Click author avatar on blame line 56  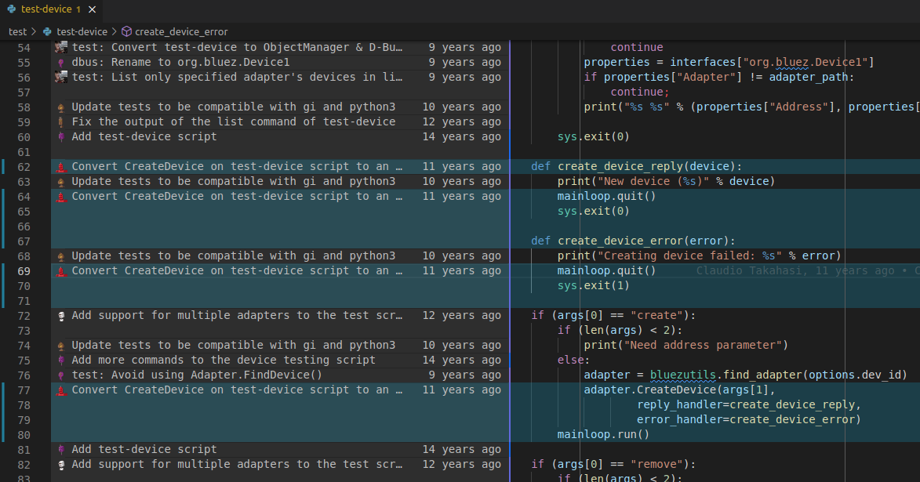[x=61, y=77]
